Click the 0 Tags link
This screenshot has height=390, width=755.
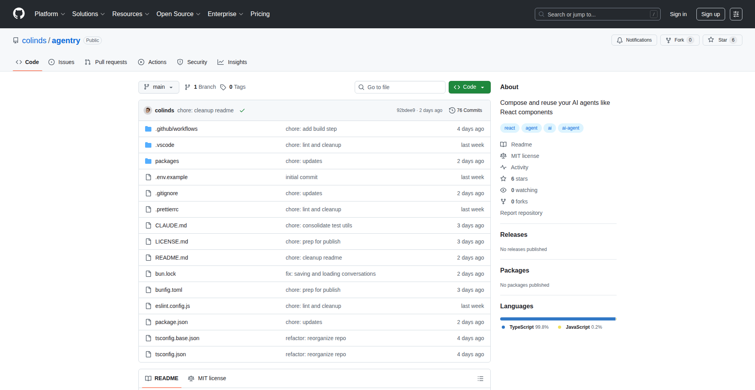[x=233, y=87]
